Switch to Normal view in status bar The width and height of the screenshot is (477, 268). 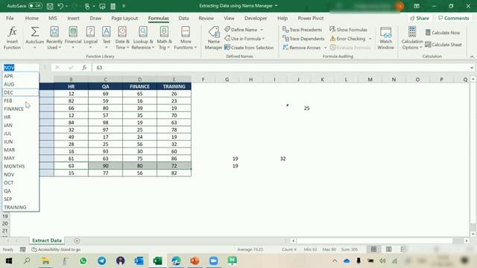coord(373,249)
